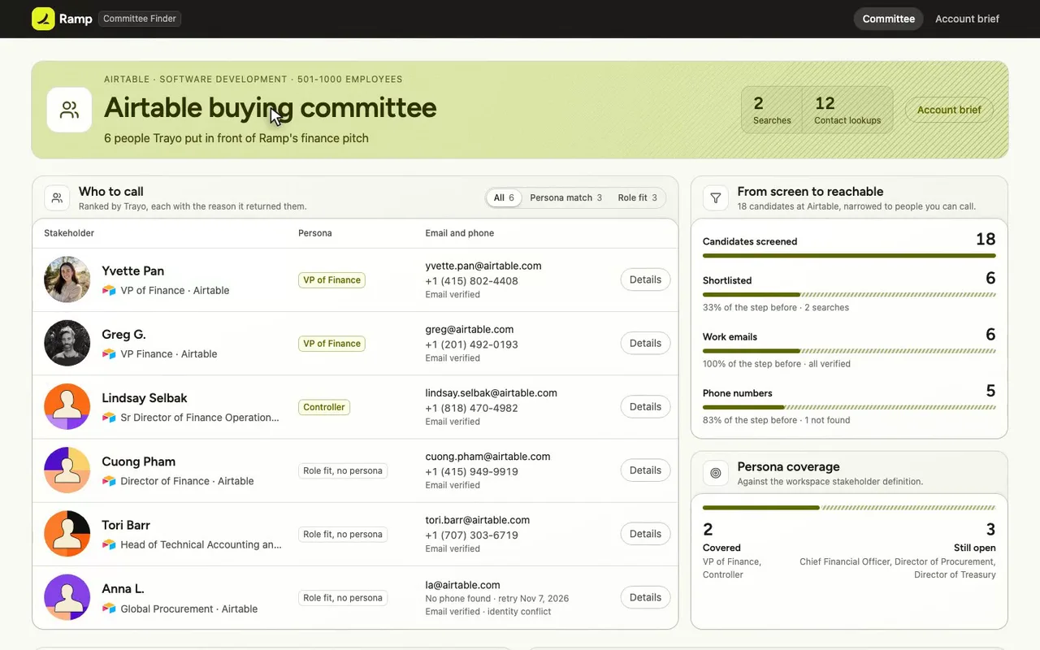Click email cuong.pham@airtable.com
The height and width of the screenshot is (650, 1040).
click(487, 457)
